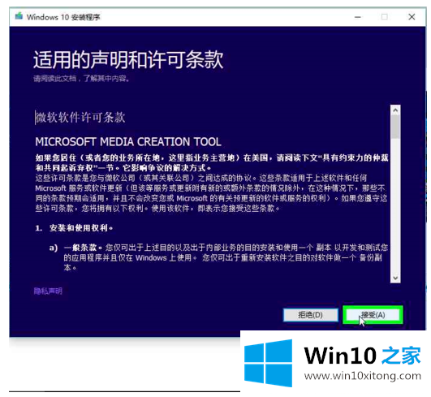
Task: Click the license text scroll up arrow
Action: [395, 110]
